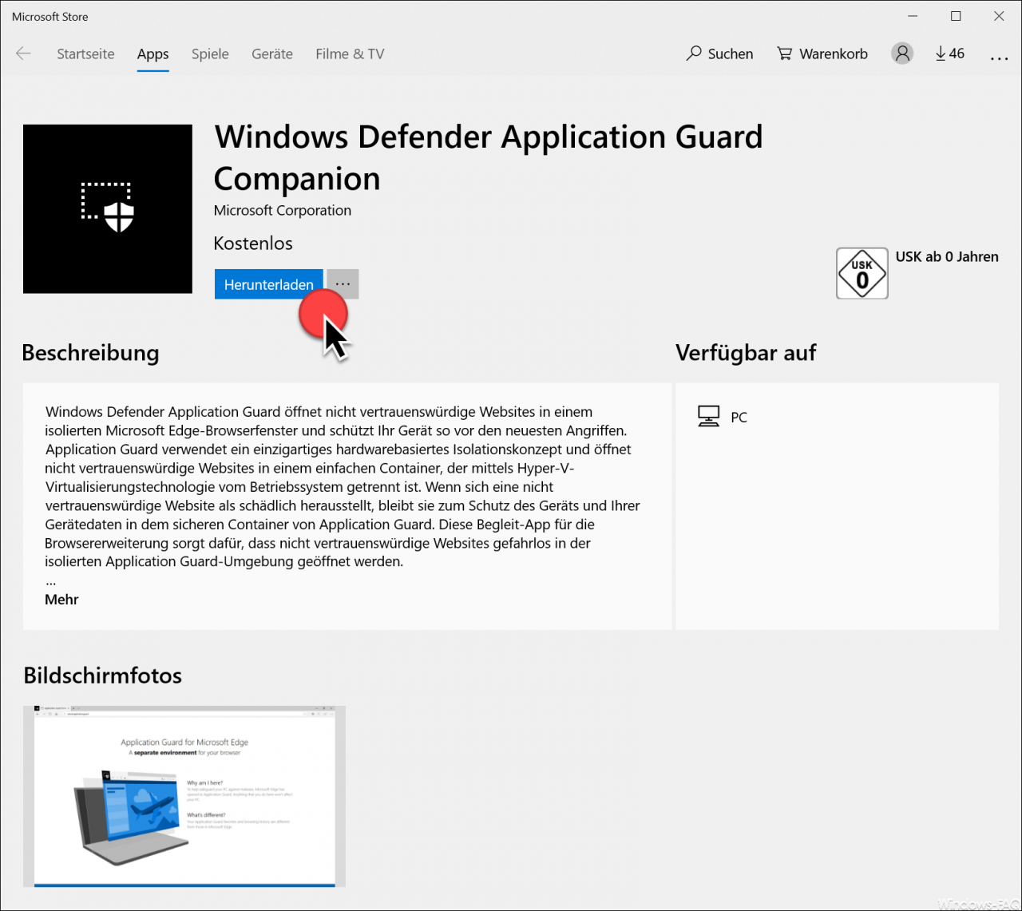
Task: Minimize the Microsoft Store window
Action: point(913,16)
